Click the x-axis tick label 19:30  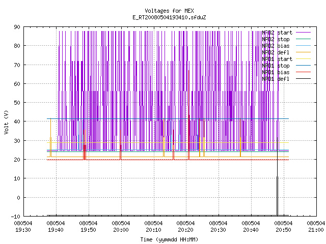click(x=23, y=230)
